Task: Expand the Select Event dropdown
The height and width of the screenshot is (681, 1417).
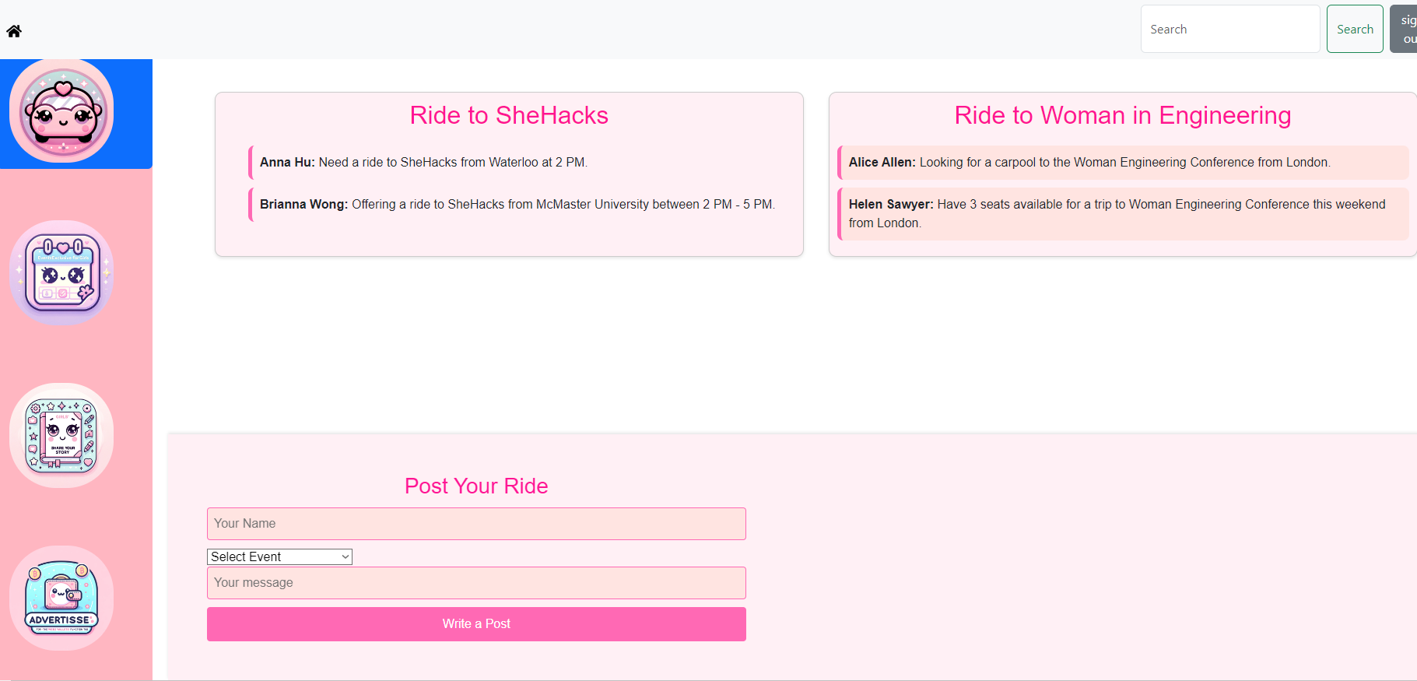Action: pyautogui.click(x=279, y=556)
